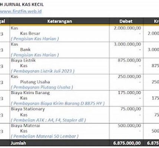
Task: Click the debit value 75.000,00
Action: pos(131,109)
